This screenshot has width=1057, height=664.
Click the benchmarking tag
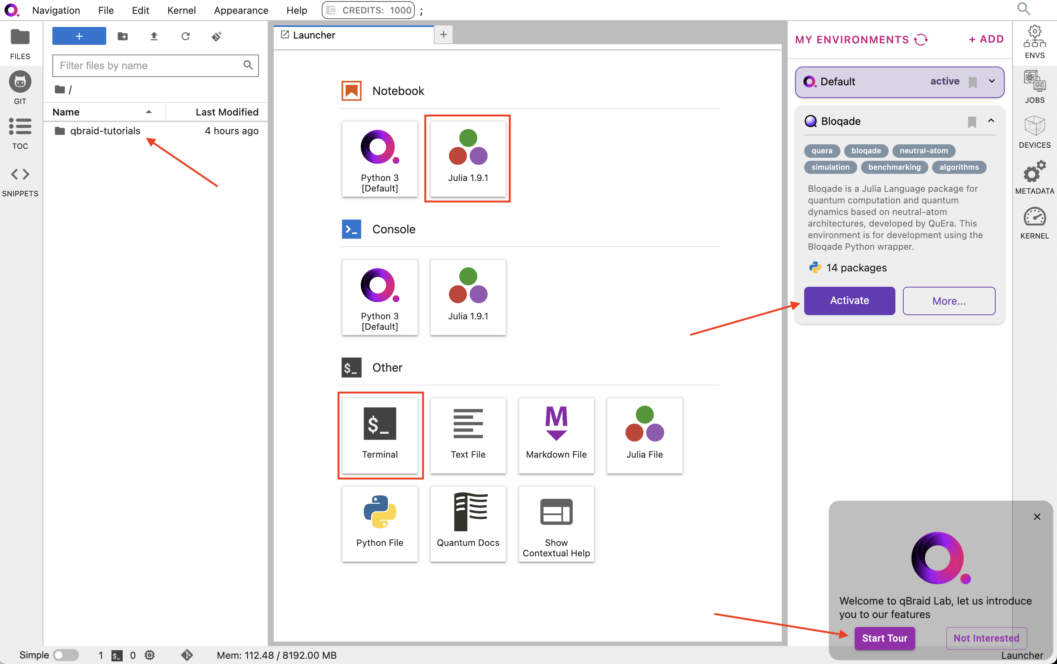click(x=894, y=167)
